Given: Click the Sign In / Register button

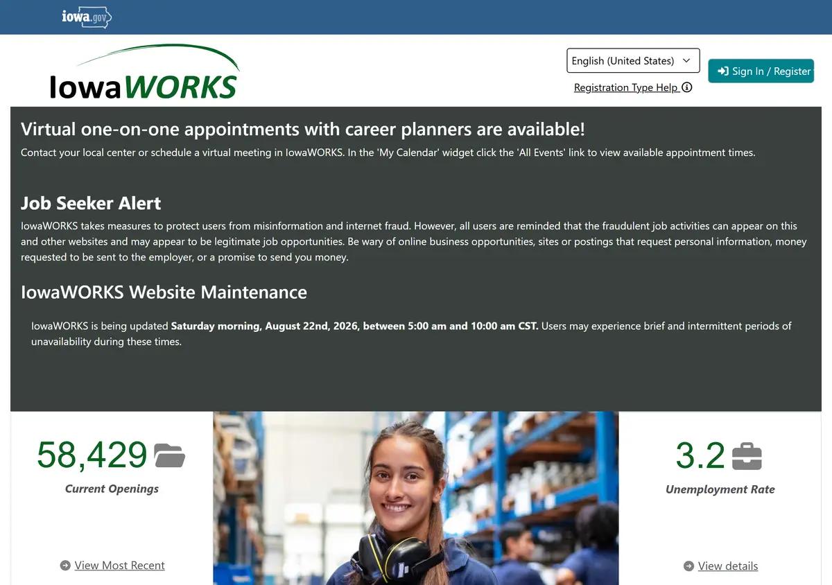Looking at the screenshot, I should click(761, 71).
